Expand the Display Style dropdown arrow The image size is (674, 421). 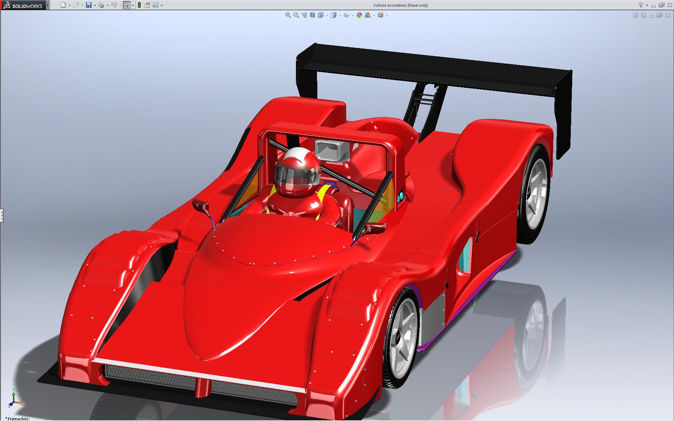[340, 15]
